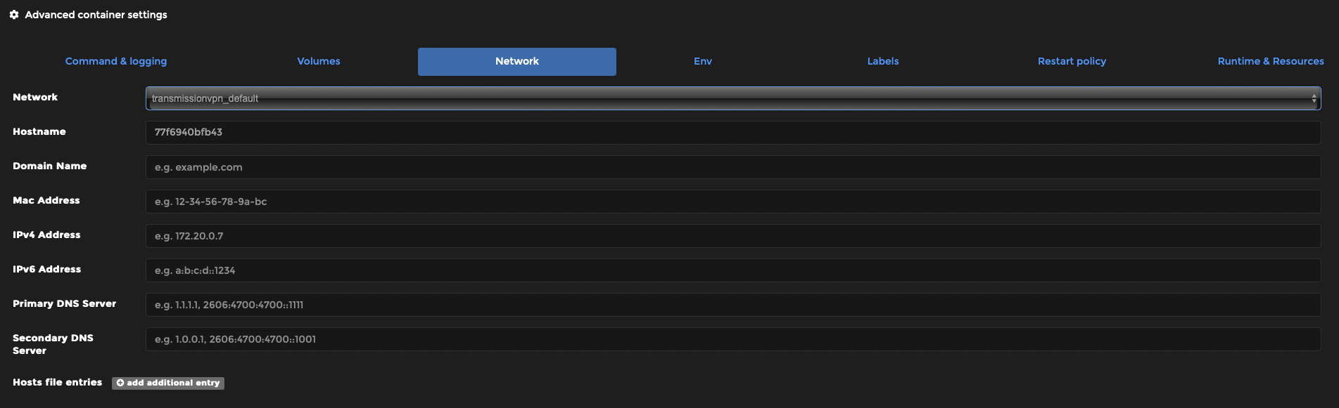
Task: Click the Advanced container settings heading
Action: pyautogui.click(x=96, y=15)
